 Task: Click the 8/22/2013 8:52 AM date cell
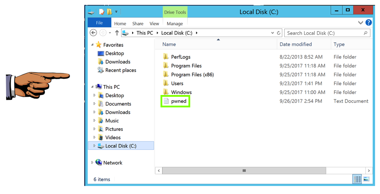pyautogui.click(x=301, y=57)
